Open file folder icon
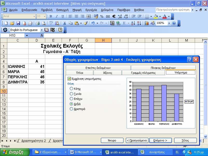Screen dimensions: 208x156 point(12,23)
